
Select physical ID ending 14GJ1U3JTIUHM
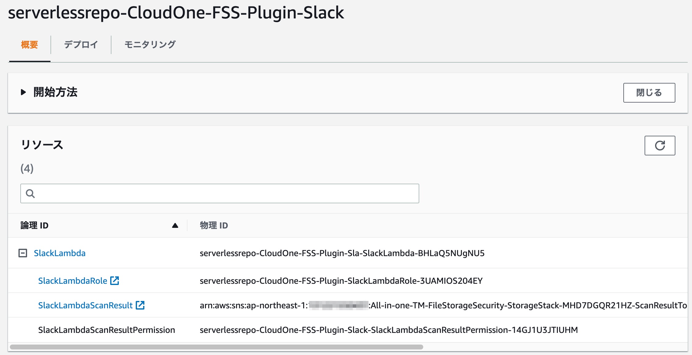389,330
